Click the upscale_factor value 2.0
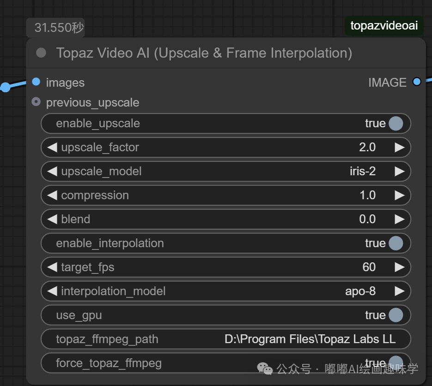 [367, 148]
